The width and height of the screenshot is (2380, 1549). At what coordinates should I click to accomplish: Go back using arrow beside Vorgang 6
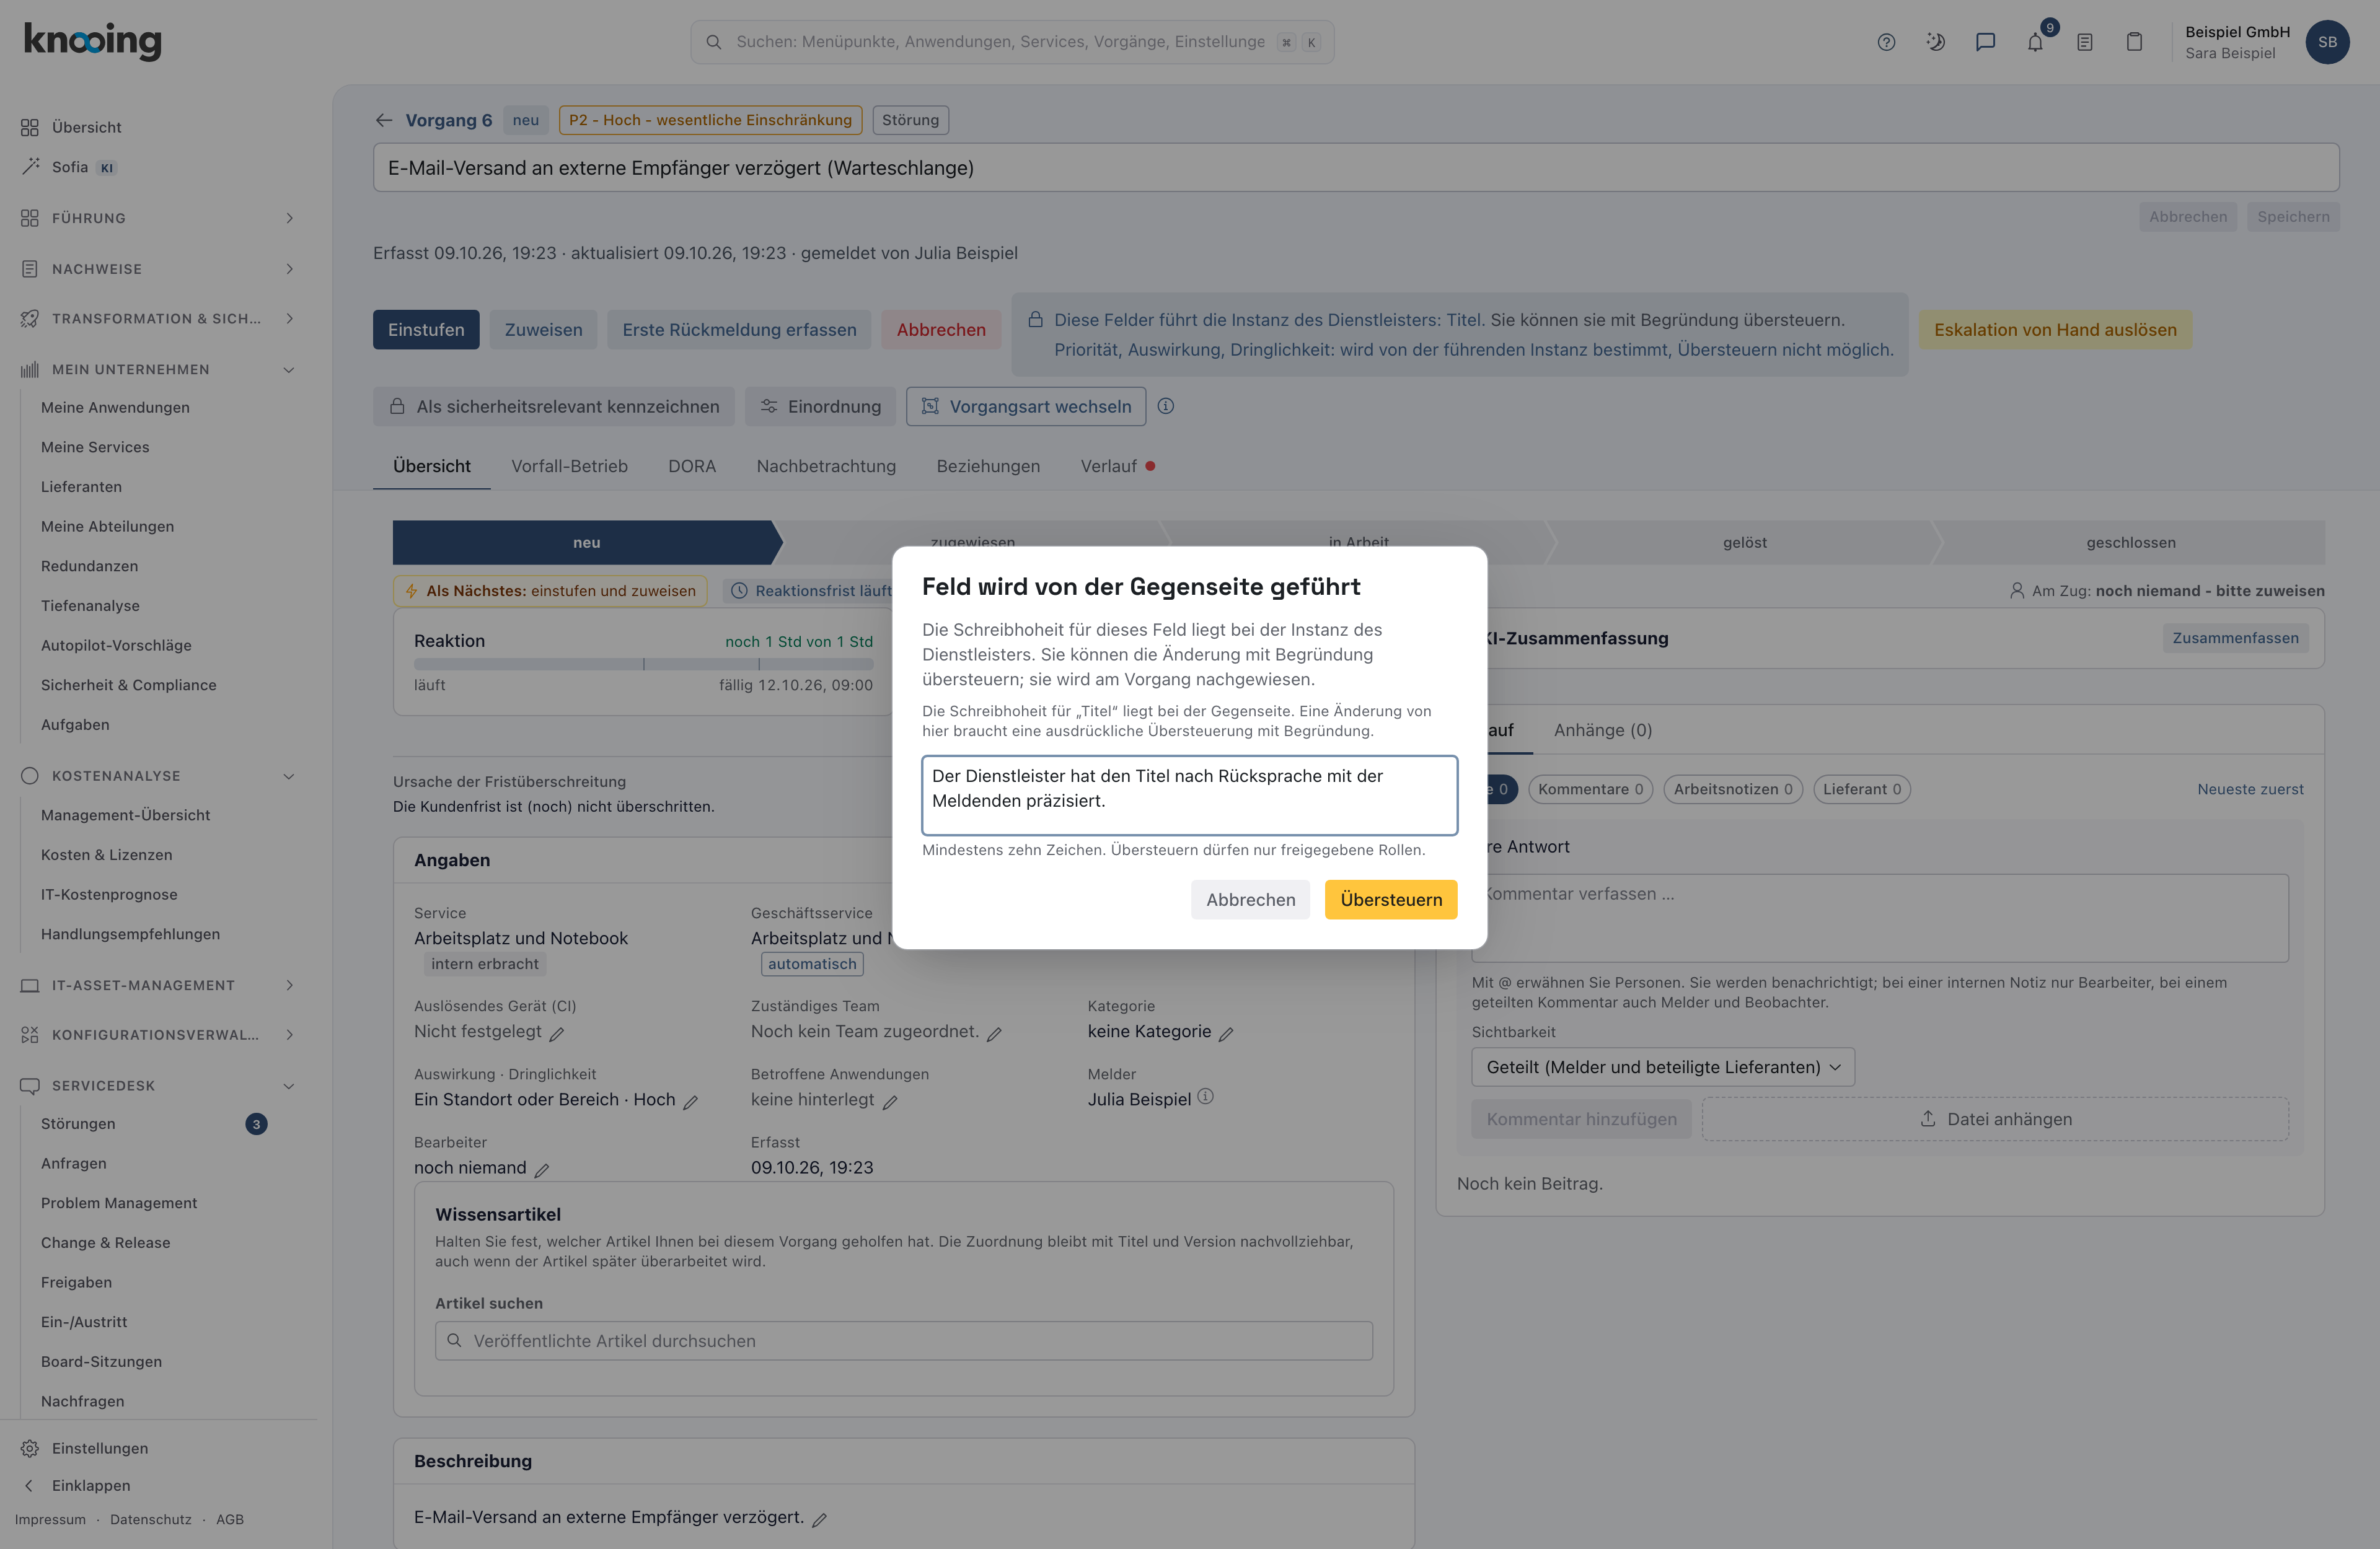tap(384, 120)
